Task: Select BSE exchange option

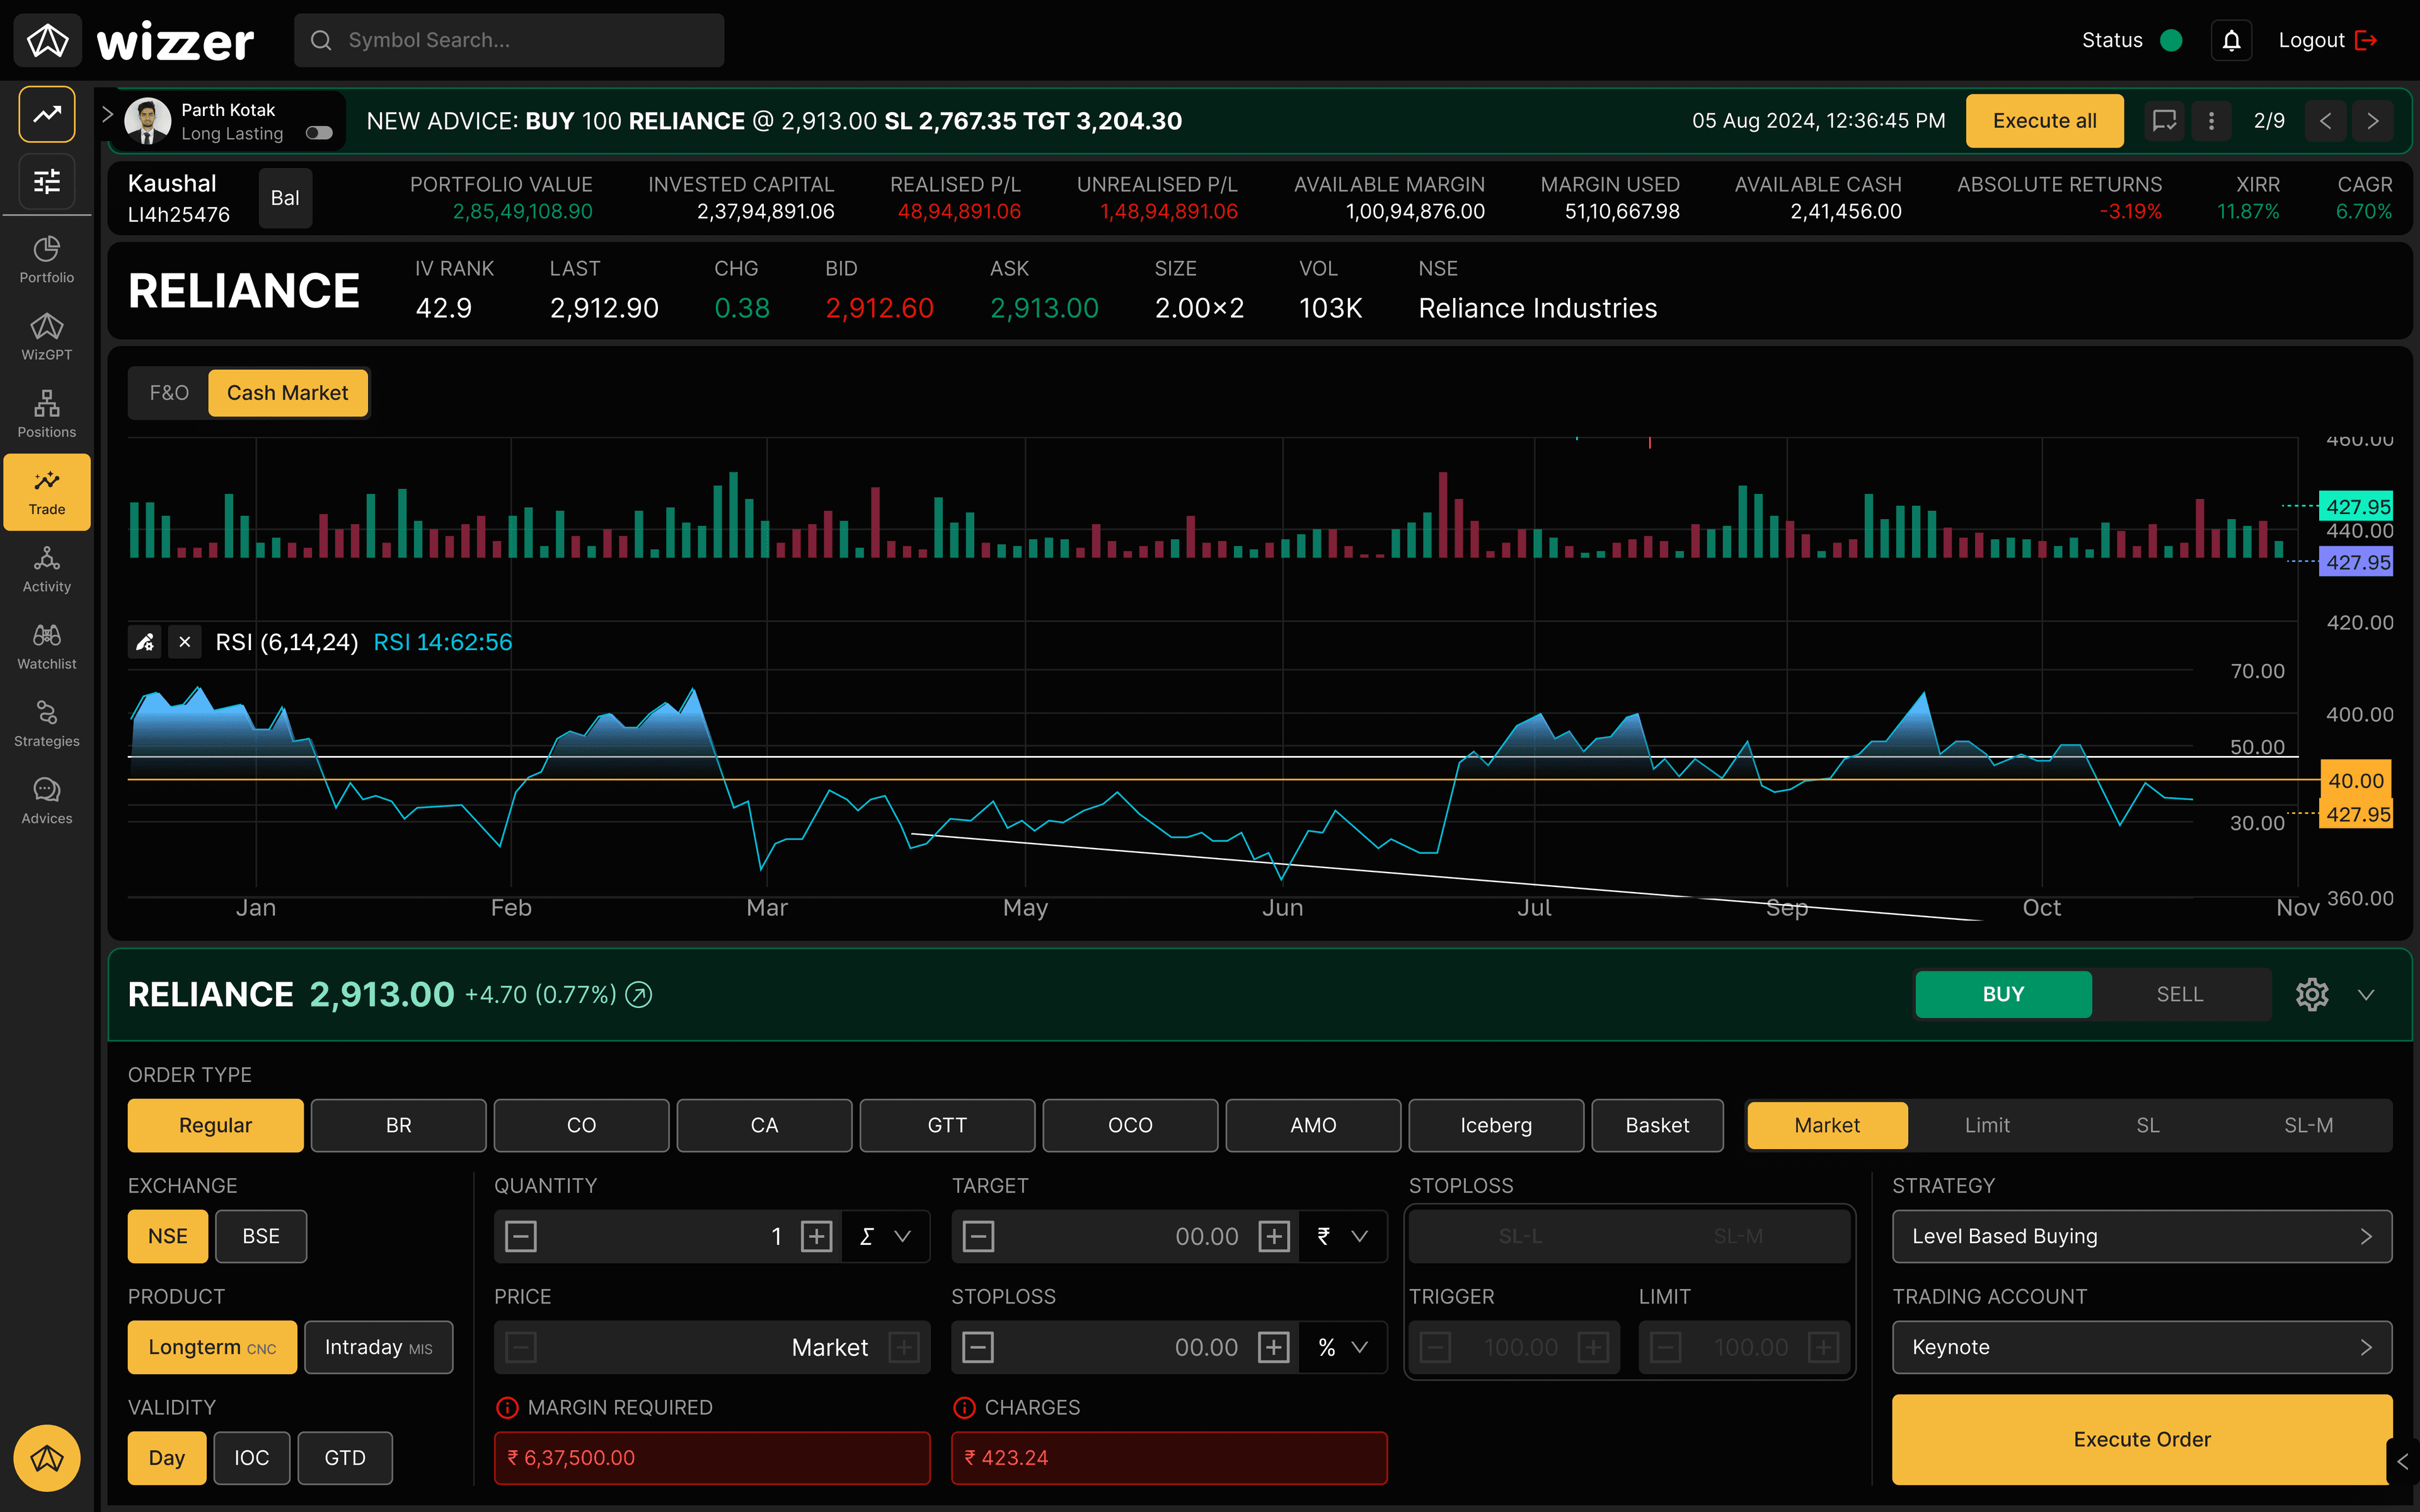Action: point(261,1236)
